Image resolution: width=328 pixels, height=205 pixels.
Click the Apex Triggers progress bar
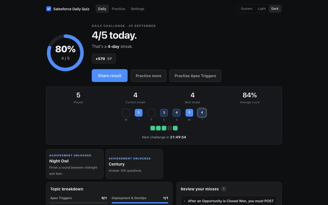[79, 203]
